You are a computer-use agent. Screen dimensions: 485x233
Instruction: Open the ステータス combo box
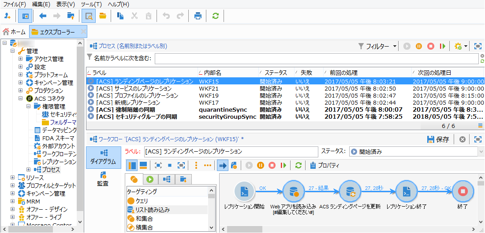(x=417, y=152)
